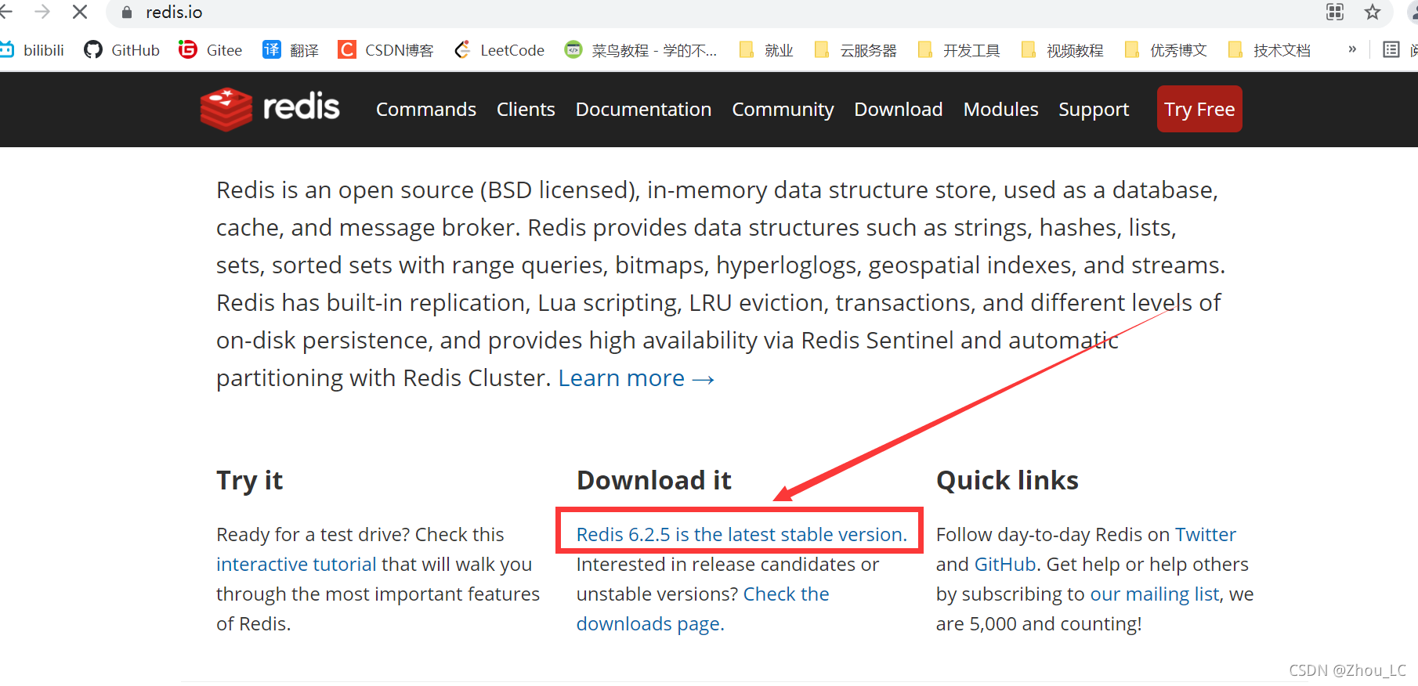Screen dimensions: 1418x686
Task: Open the 翻译 bookmark
Action: coord(291,50)
